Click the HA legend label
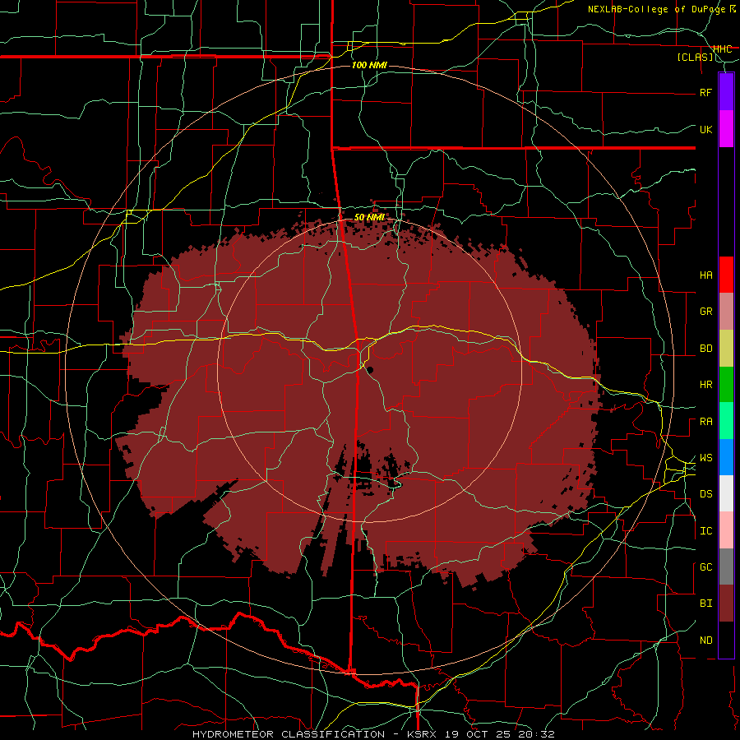 pyautogui.click(x=705, y=275)
